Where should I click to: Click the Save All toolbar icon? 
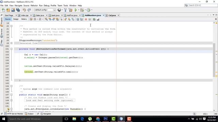tap(18, 10)
